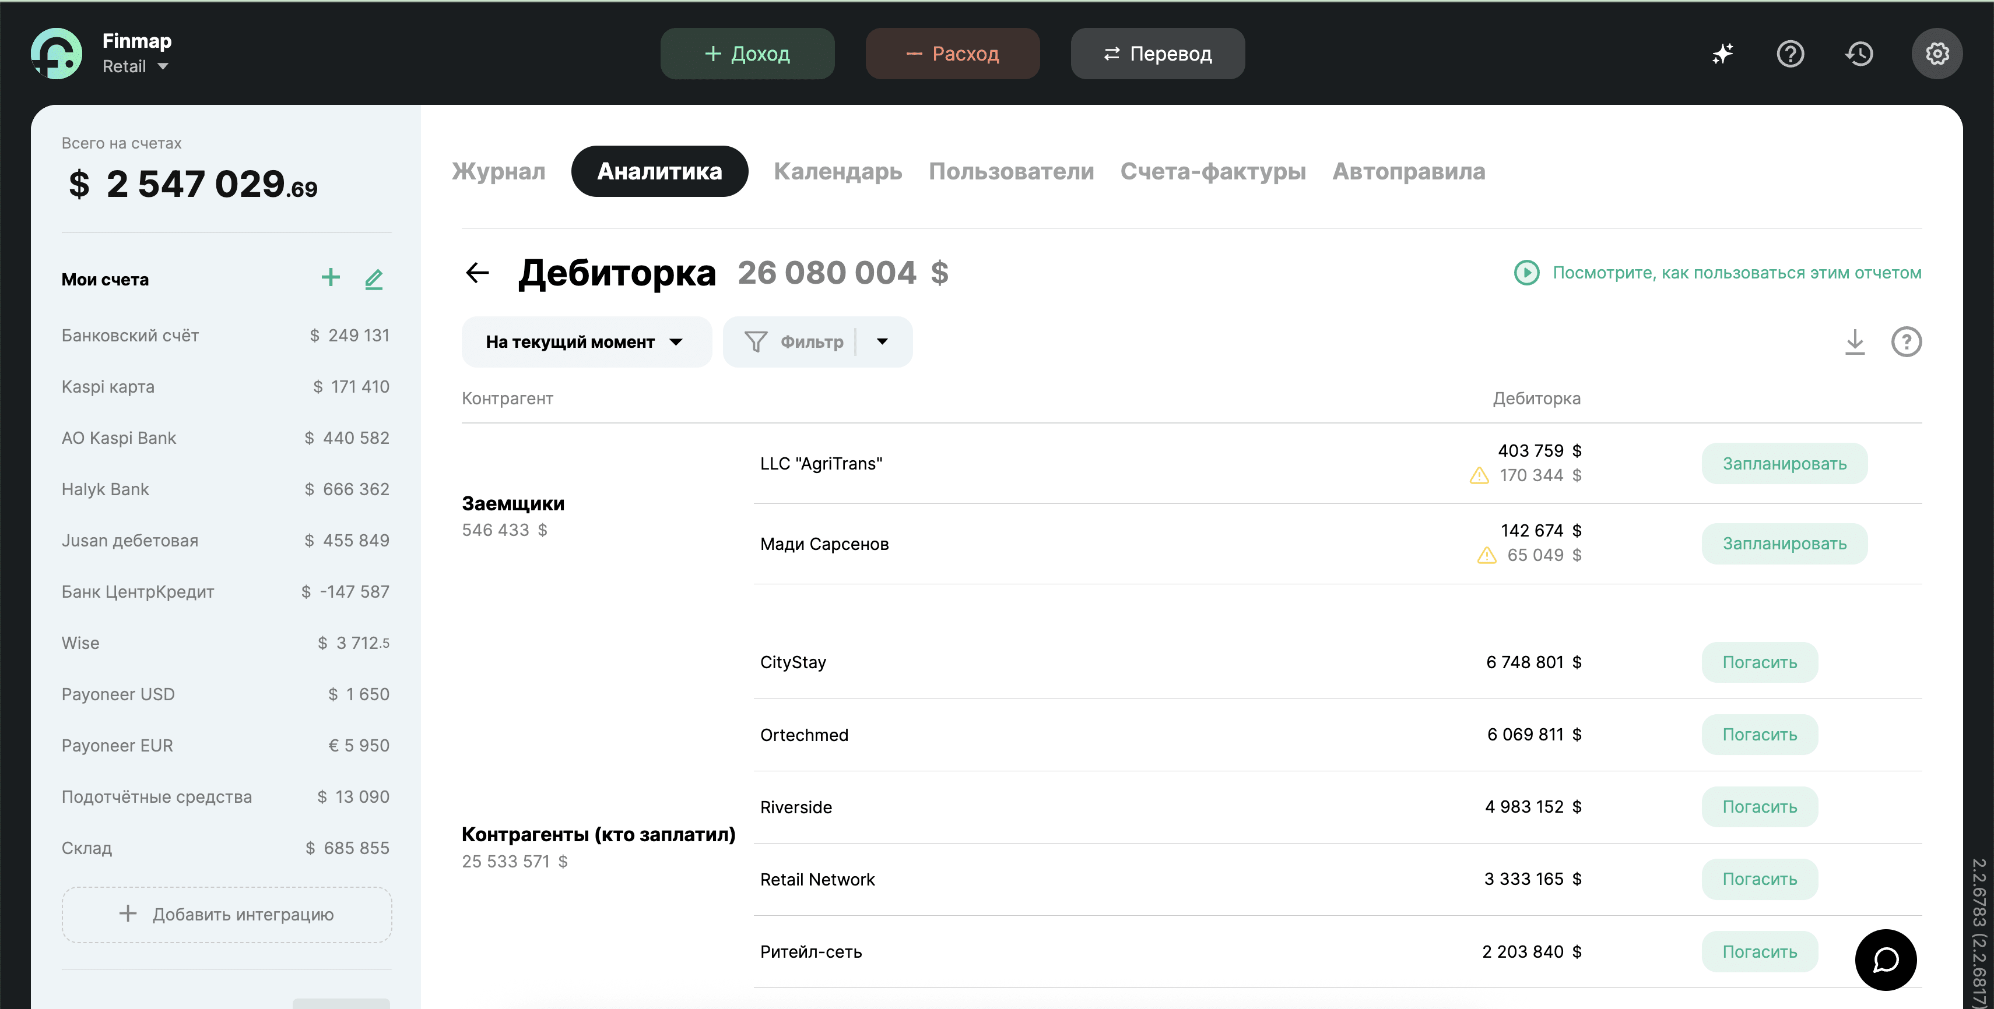Open the chat support bubble
Screen dimensions: 1994x1009
click(1886, 959)
